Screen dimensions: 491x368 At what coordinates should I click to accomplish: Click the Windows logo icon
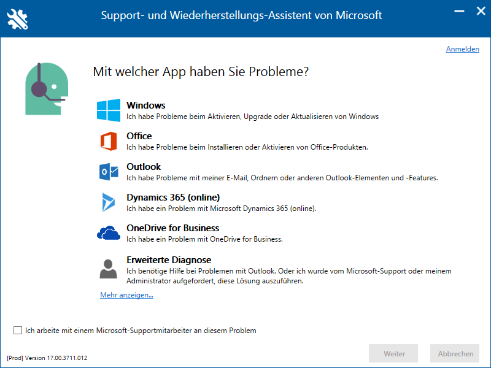pos(109,110)
